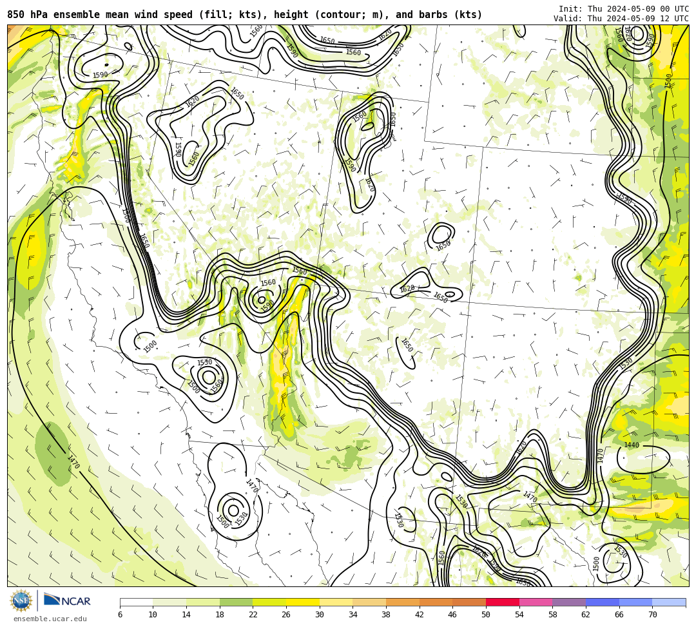This screenshot has width=696, height=627.
Task: Click the pale blue above-70 kts colorbar segment
Action: point(669,602)
